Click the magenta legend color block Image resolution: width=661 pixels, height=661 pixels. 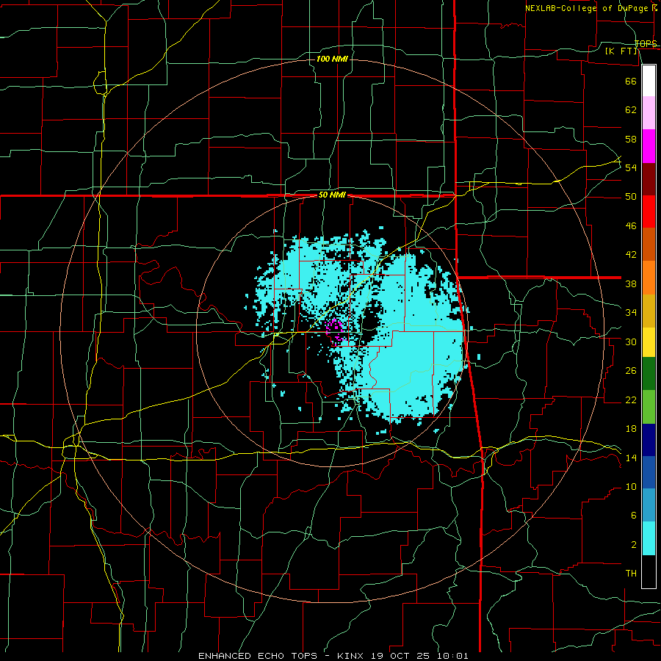(x=649, y=146)
